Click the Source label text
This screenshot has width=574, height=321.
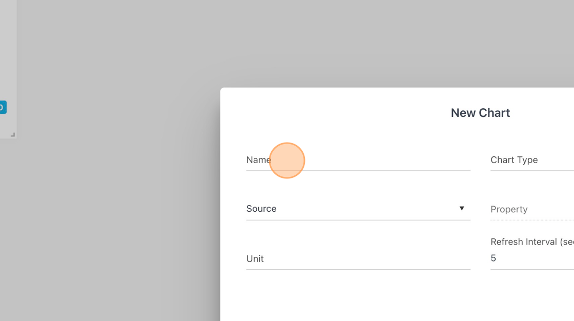261,209
